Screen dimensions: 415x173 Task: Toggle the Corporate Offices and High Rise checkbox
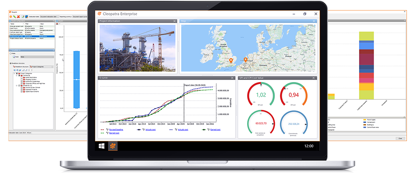(22, 83)
